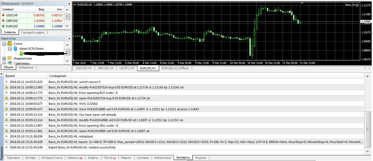
Task: Click the Советники expert advisors icon
Action: (x=10, y=63)
